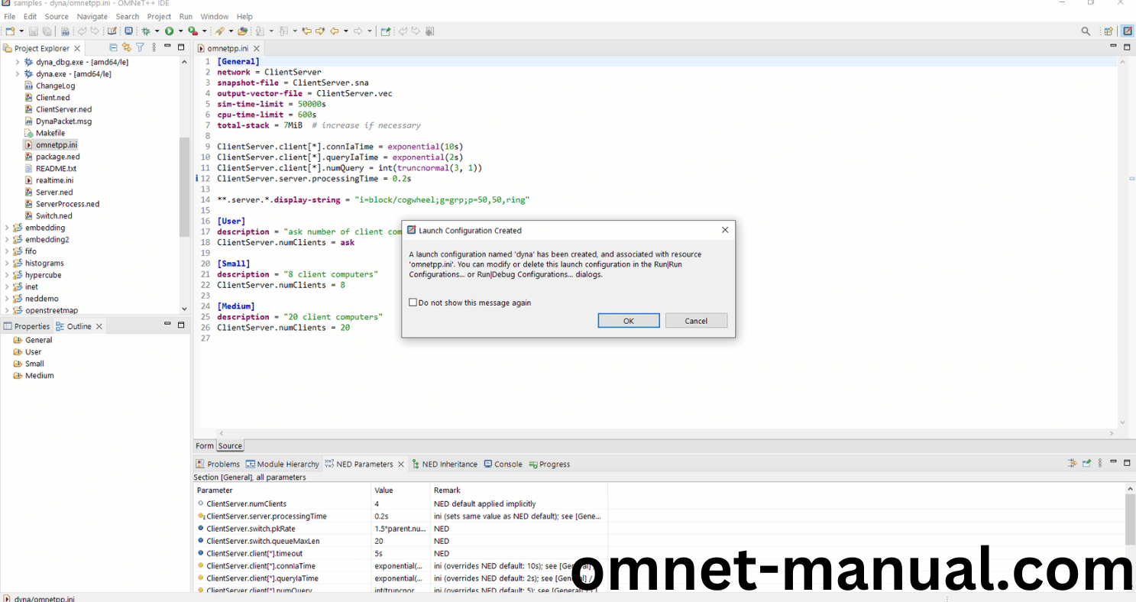This screenshot has height=602, width=1136.
Task: Click the magnifier search icon at top right
Action: pyautogui.click(x=1086, y=31)
